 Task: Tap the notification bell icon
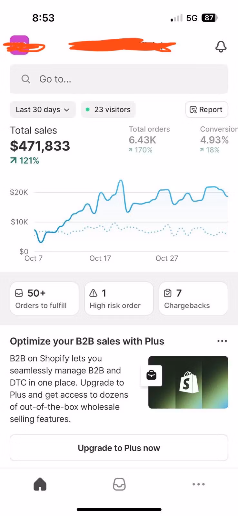[221, 47]
